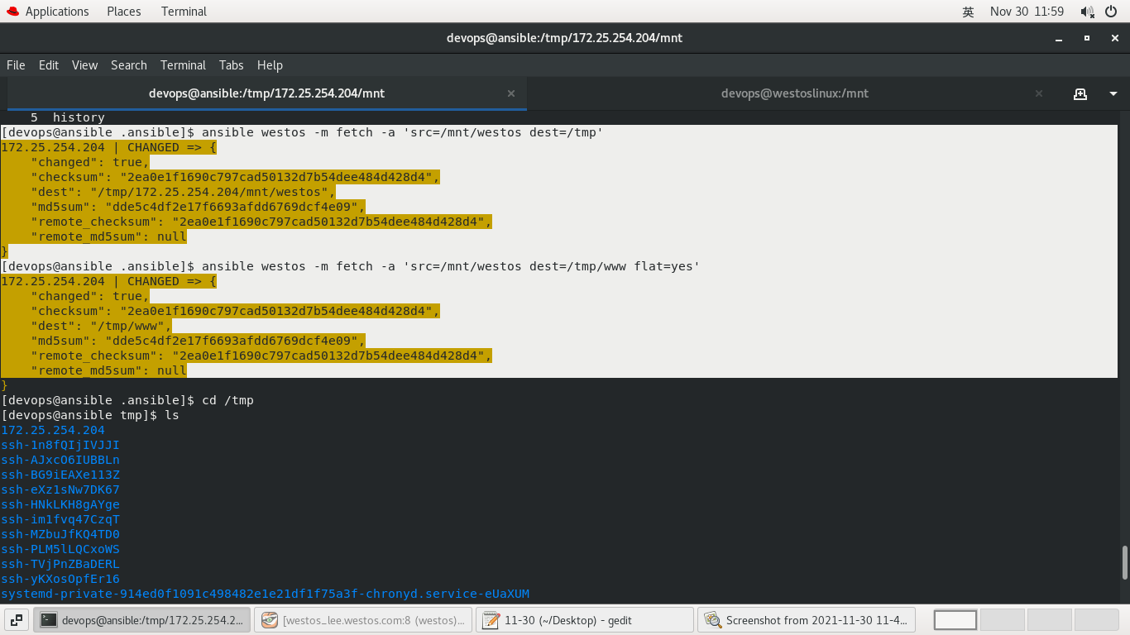The image size is (1130, 635).
Task: Click the '"dest": "/tmp/www"' output line
Action: tap(102, 326)
